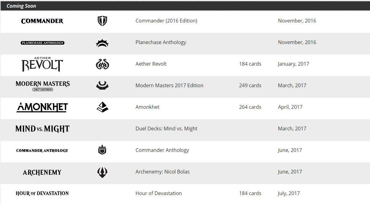The height and width of the screenshot is (204, 370).
Task: Open the Duel Decks: Mind vs. Might link
Action: tap(166, 129)
